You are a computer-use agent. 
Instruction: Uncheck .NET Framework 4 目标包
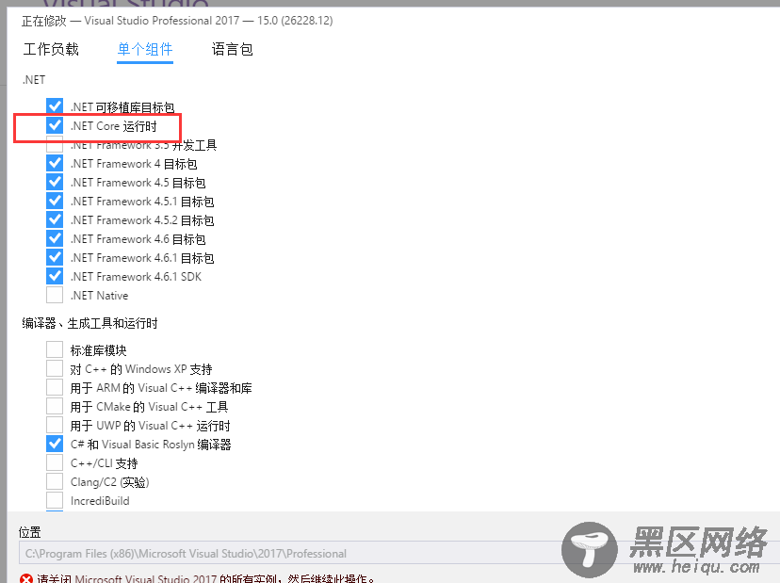[55, 163]
